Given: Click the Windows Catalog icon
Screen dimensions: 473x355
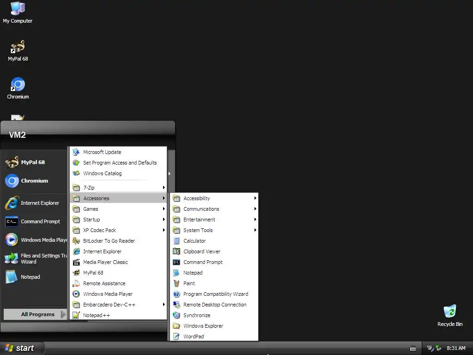Looking at the screenshot, I should [76, 173].
